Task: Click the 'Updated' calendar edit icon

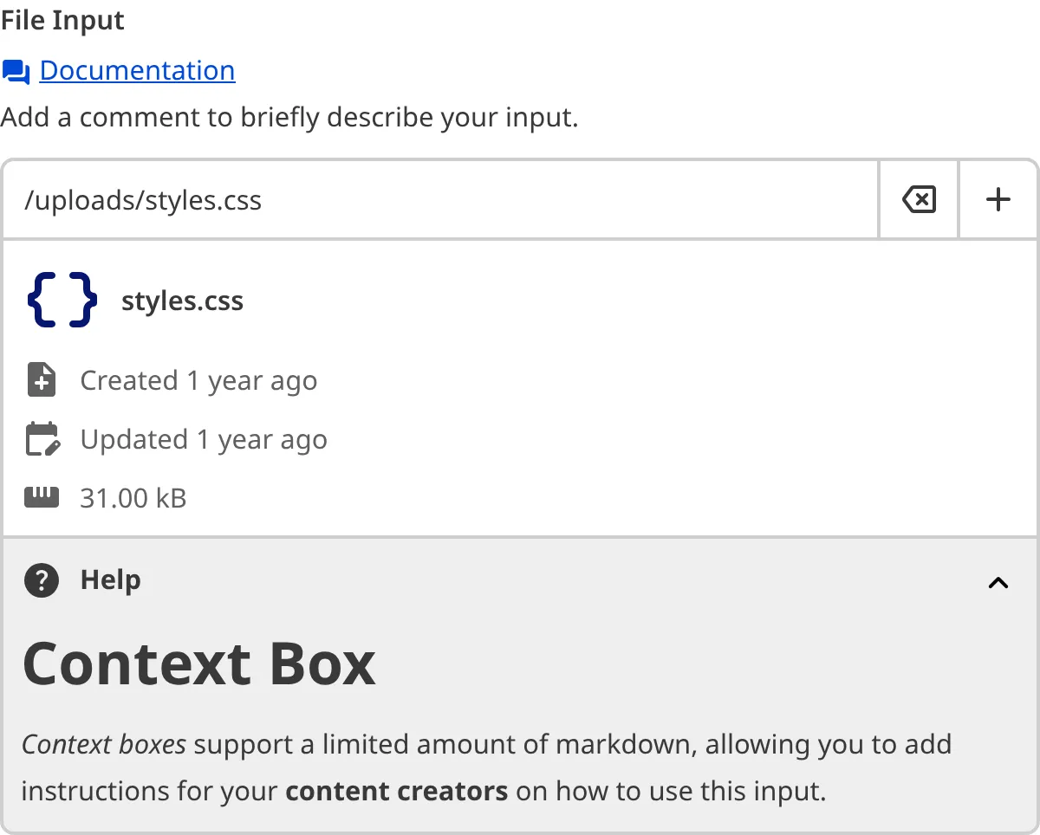Action: pyautogui.click(x=40, y=438)
